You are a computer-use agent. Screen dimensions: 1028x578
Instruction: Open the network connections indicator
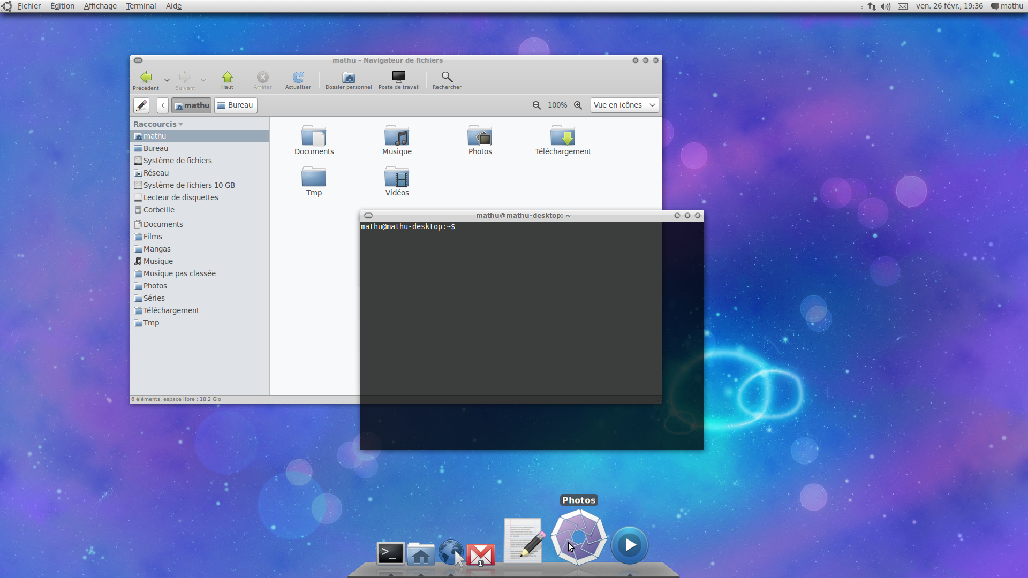(872, 6)
